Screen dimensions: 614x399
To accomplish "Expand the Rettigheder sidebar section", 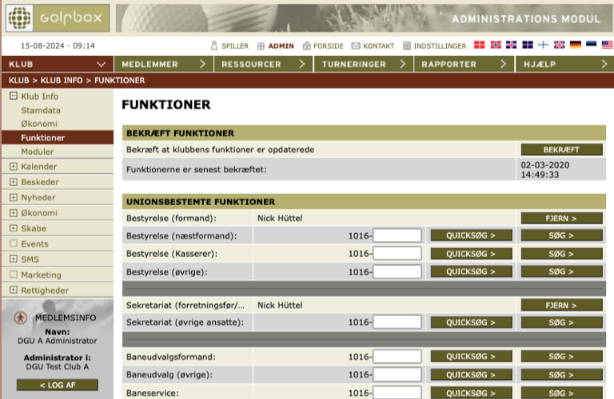I will 14,290.
